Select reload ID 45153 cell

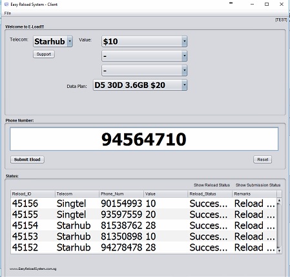[x=33, y=236]
